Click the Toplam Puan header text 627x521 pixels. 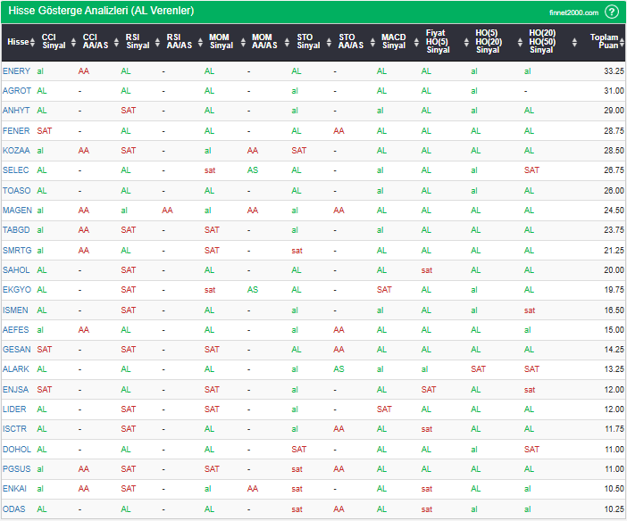tap(604, 41)
